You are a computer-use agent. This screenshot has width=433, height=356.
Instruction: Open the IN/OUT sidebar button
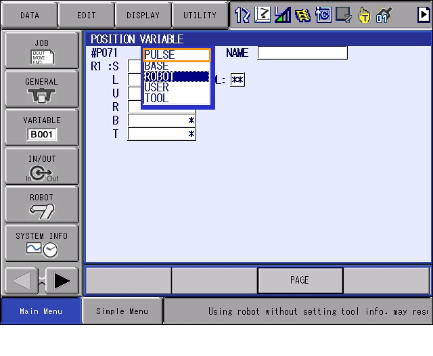41,166
